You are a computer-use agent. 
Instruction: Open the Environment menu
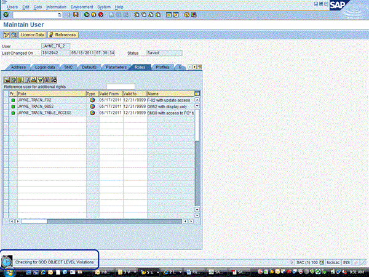tap(82, 6)
